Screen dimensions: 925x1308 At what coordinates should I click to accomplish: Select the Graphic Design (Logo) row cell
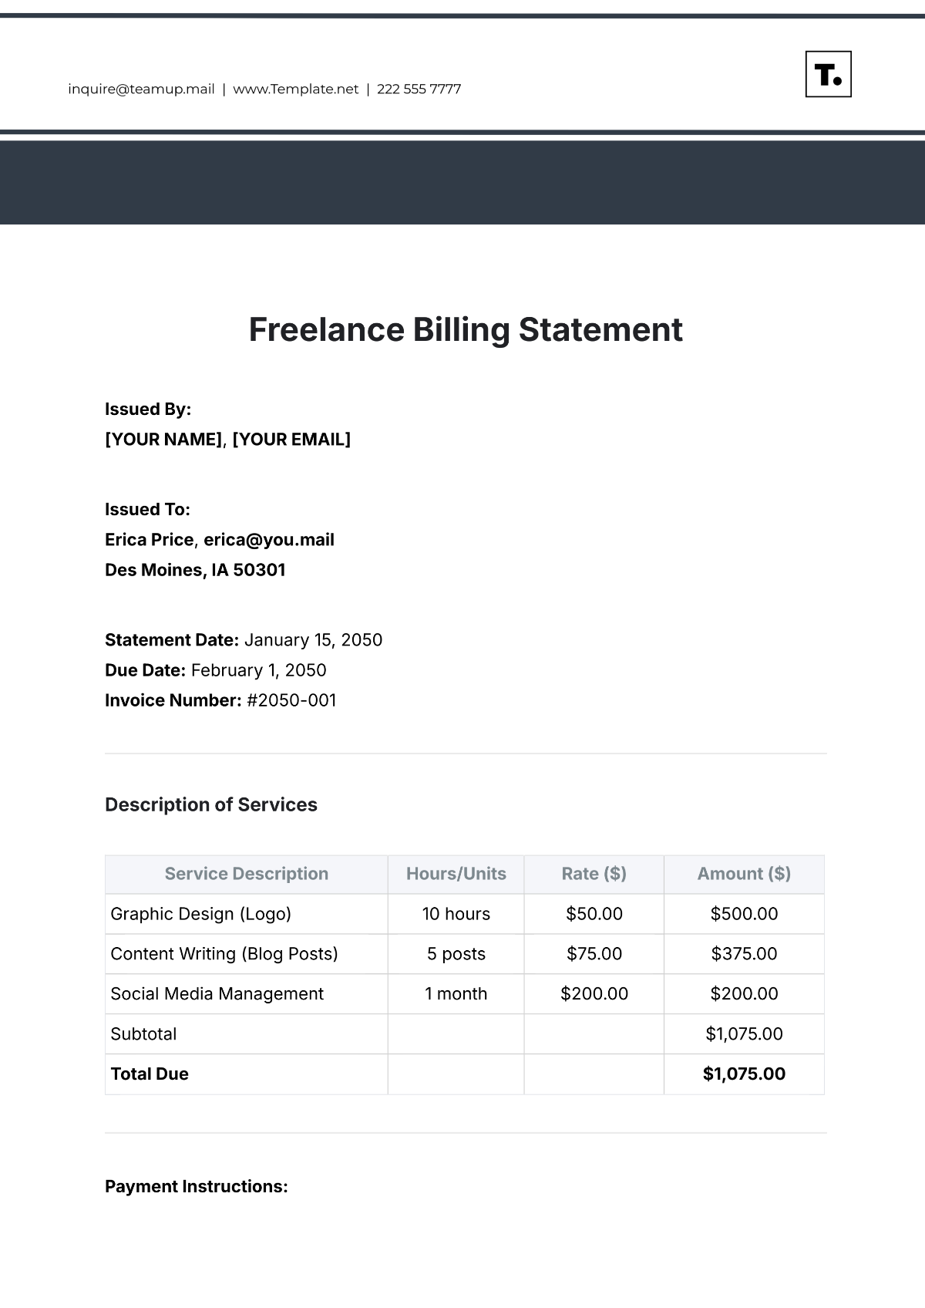[x=200, y=914]
